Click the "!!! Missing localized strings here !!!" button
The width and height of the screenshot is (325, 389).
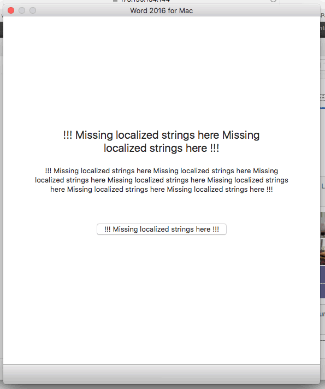pos(162,229)
